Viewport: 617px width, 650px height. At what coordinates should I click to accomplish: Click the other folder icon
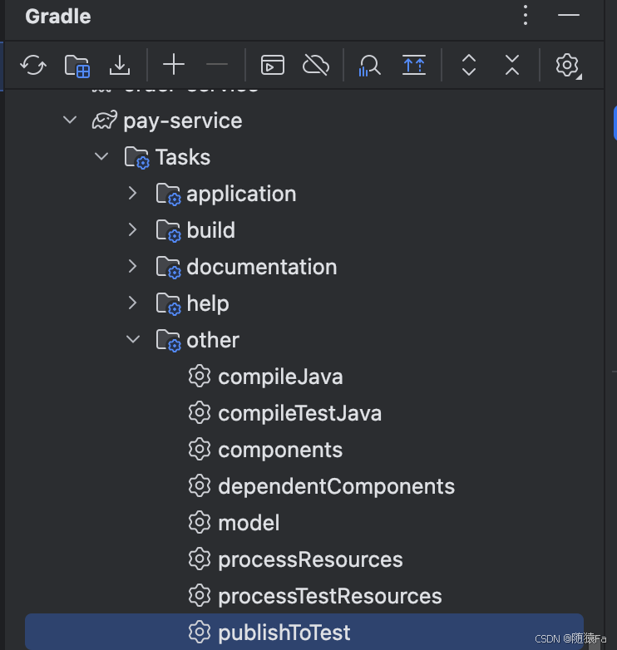click(x=168, y=340)
